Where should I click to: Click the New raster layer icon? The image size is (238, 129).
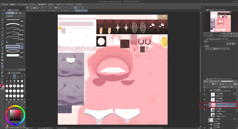tap(220, 87)
